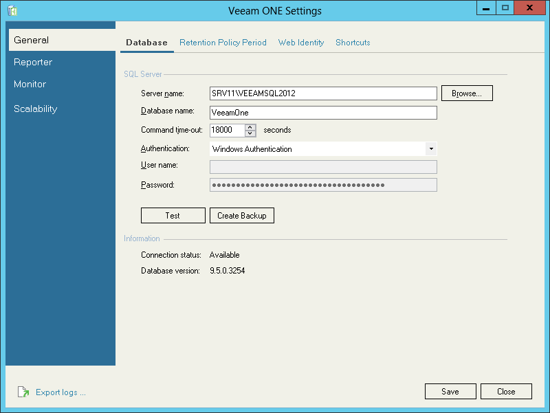Screen dimensions: 550x413
Task: Select the Database tab
Action: [146, 43]
